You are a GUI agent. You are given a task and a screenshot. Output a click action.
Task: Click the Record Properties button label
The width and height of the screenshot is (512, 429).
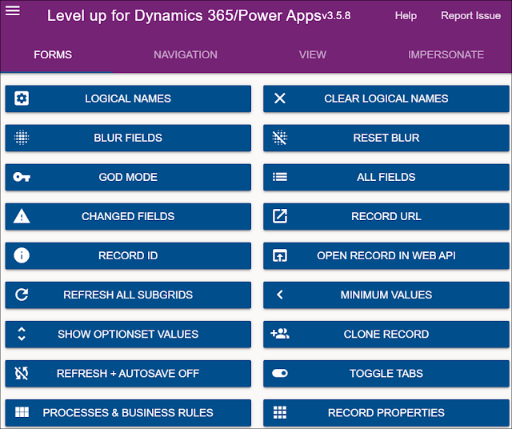386,413
